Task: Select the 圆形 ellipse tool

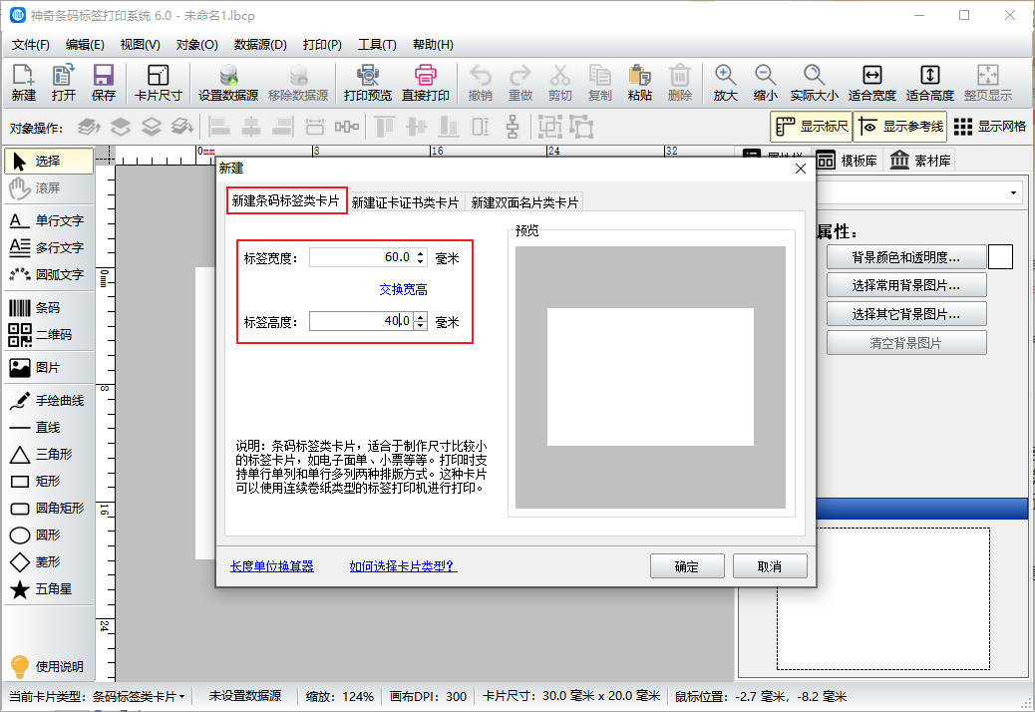Action: pyautogui.click(x=49, y=535)
